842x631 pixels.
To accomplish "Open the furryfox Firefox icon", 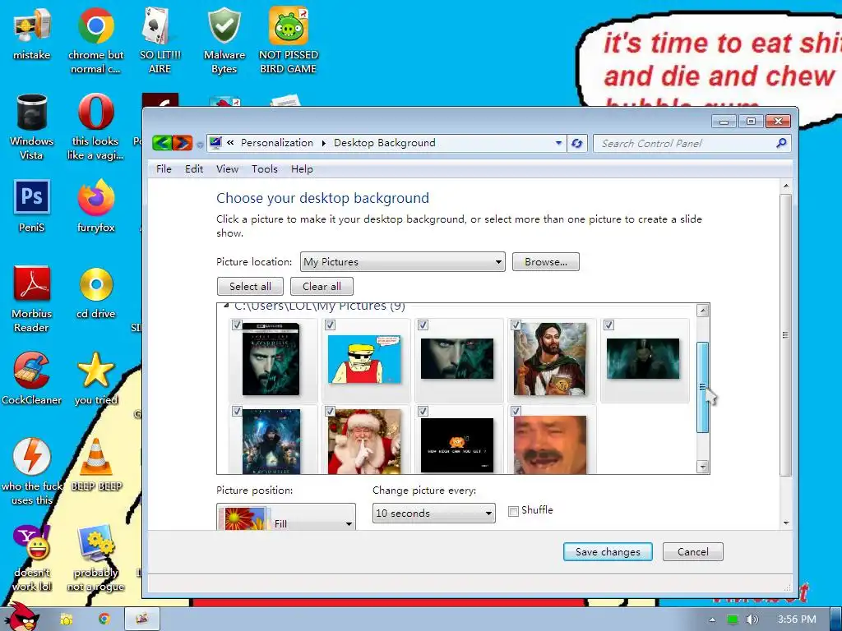I will pyautogui.click(x=95, y=205).
